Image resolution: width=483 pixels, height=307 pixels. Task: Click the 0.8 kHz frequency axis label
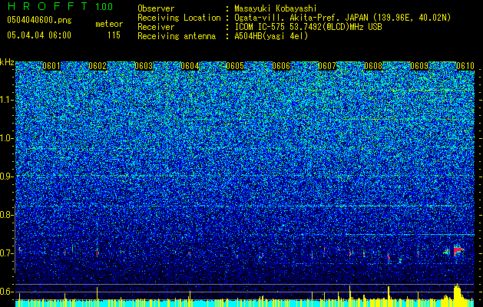pos(5,215)
